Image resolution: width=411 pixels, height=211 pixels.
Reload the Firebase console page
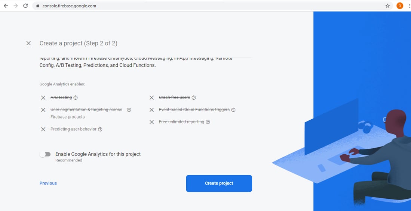(25, 6)
